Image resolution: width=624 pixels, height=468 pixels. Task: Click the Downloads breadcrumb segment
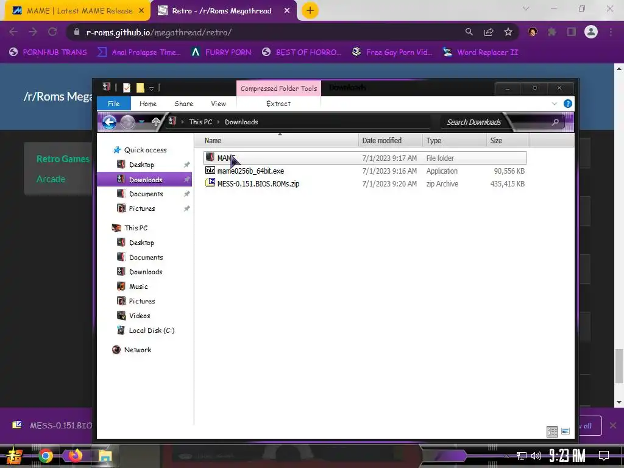pyautogui.click(x=241, y=122)
